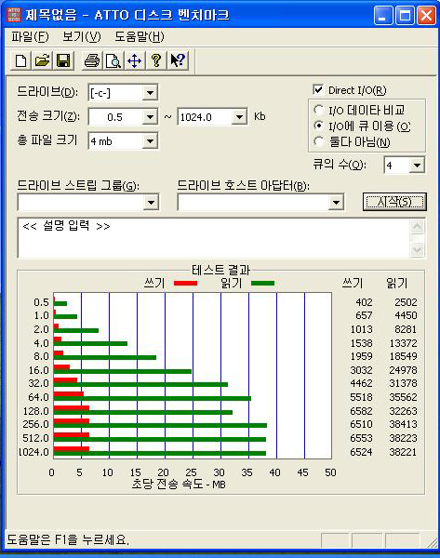The width and height of the screenshot is (440, 558).
Task: Click the read value 24978
Action: point(403,370)
